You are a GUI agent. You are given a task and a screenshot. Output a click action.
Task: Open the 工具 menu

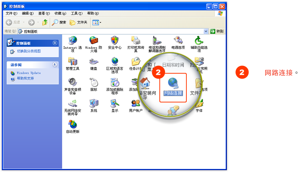click(76, 13)
